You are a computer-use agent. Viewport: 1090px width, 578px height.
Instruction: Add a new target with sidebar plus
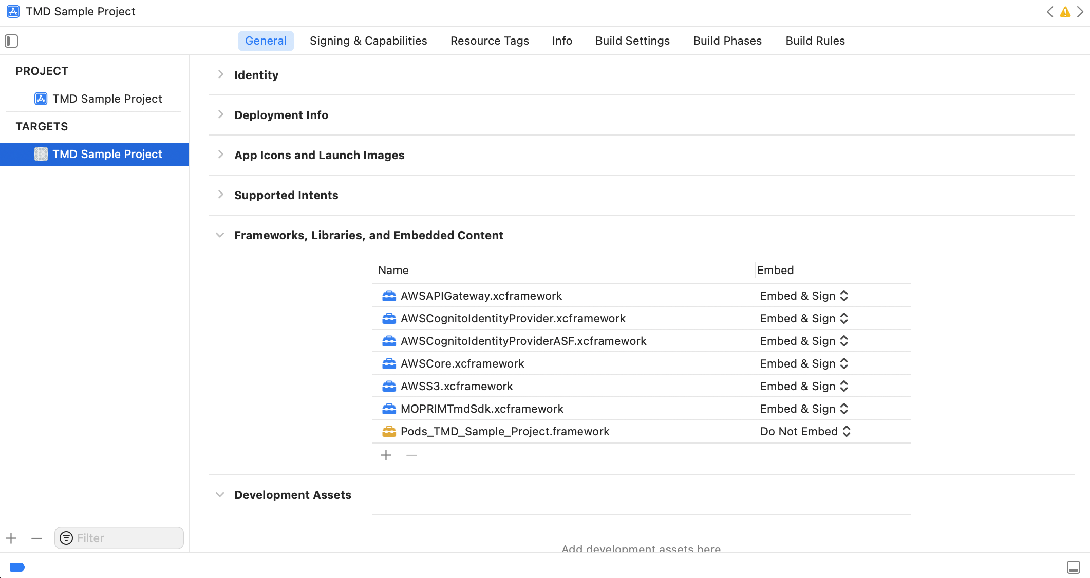[x=11, y=538]
